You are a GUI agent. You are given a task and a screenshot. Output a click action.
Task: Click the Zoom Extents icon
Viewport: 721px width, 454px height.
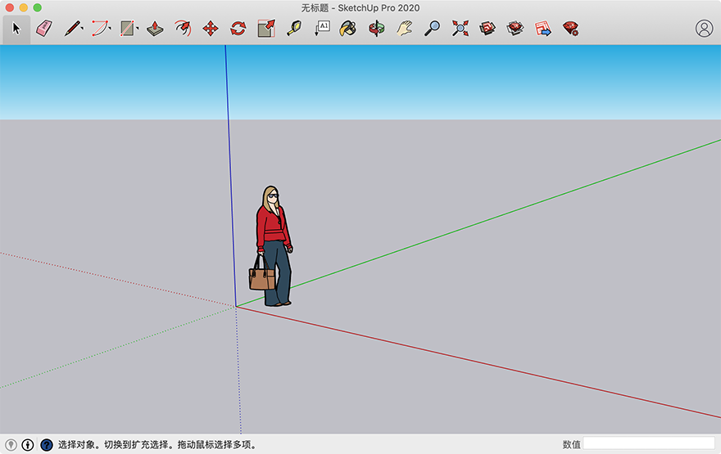point(460,29)
